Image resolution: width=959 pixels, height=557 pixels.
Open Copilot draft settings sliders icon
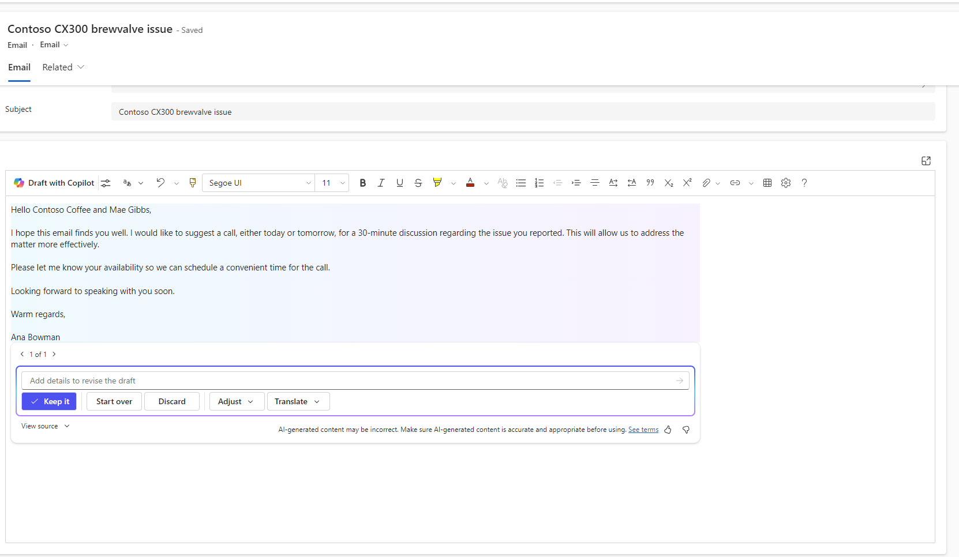click(106, 183)
